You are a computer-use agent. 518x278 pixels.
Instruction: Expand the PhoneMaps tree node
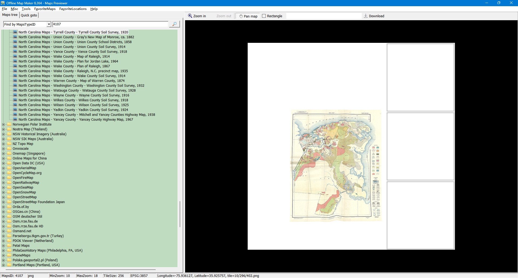4,255
